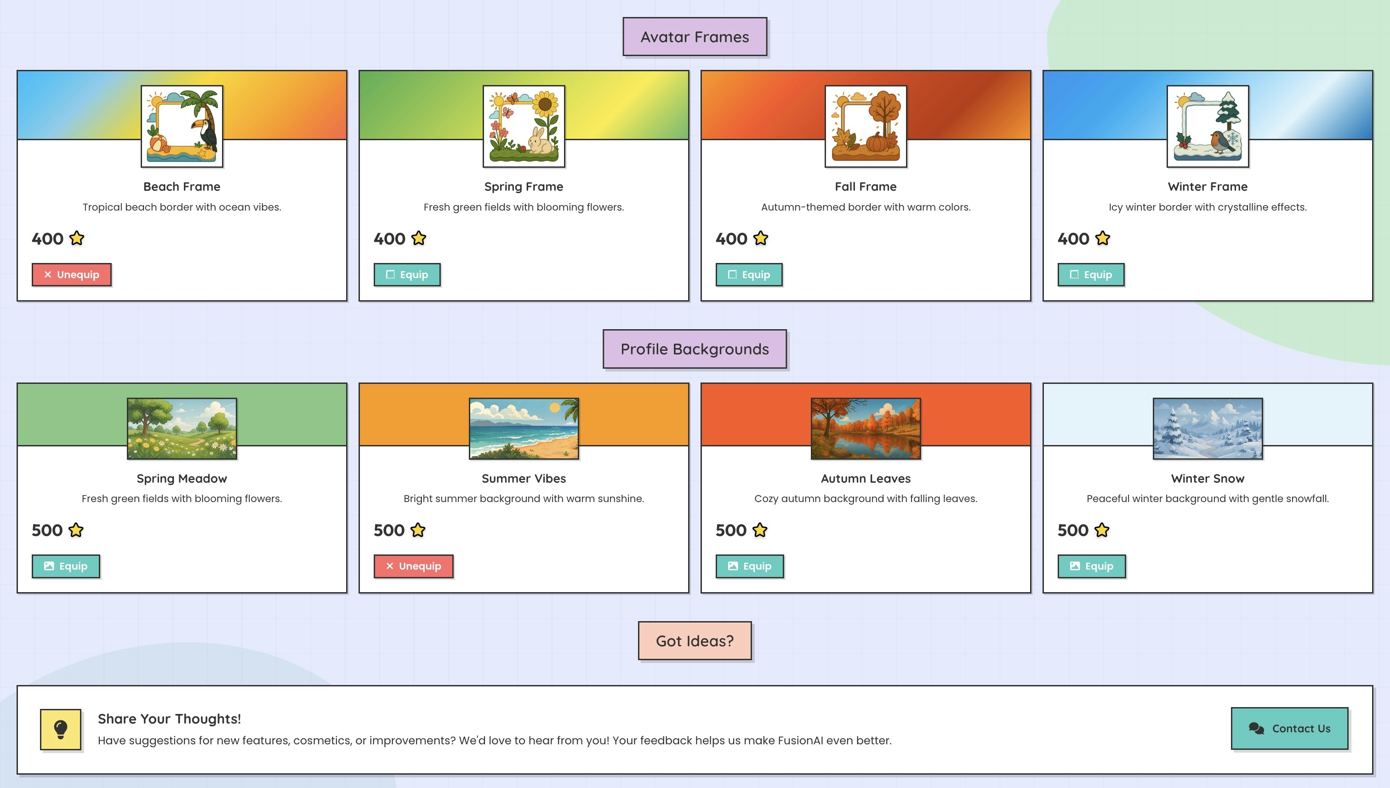Screen dimensions: 1390x788
Task: Click the star icon beside Beach Frame price
Action: [77, 238]
